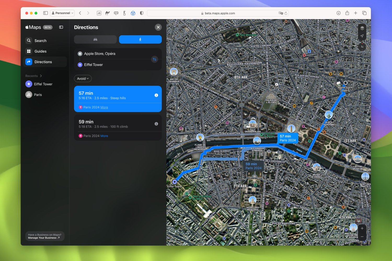Click More link under 57 min route

click(104, 107)
